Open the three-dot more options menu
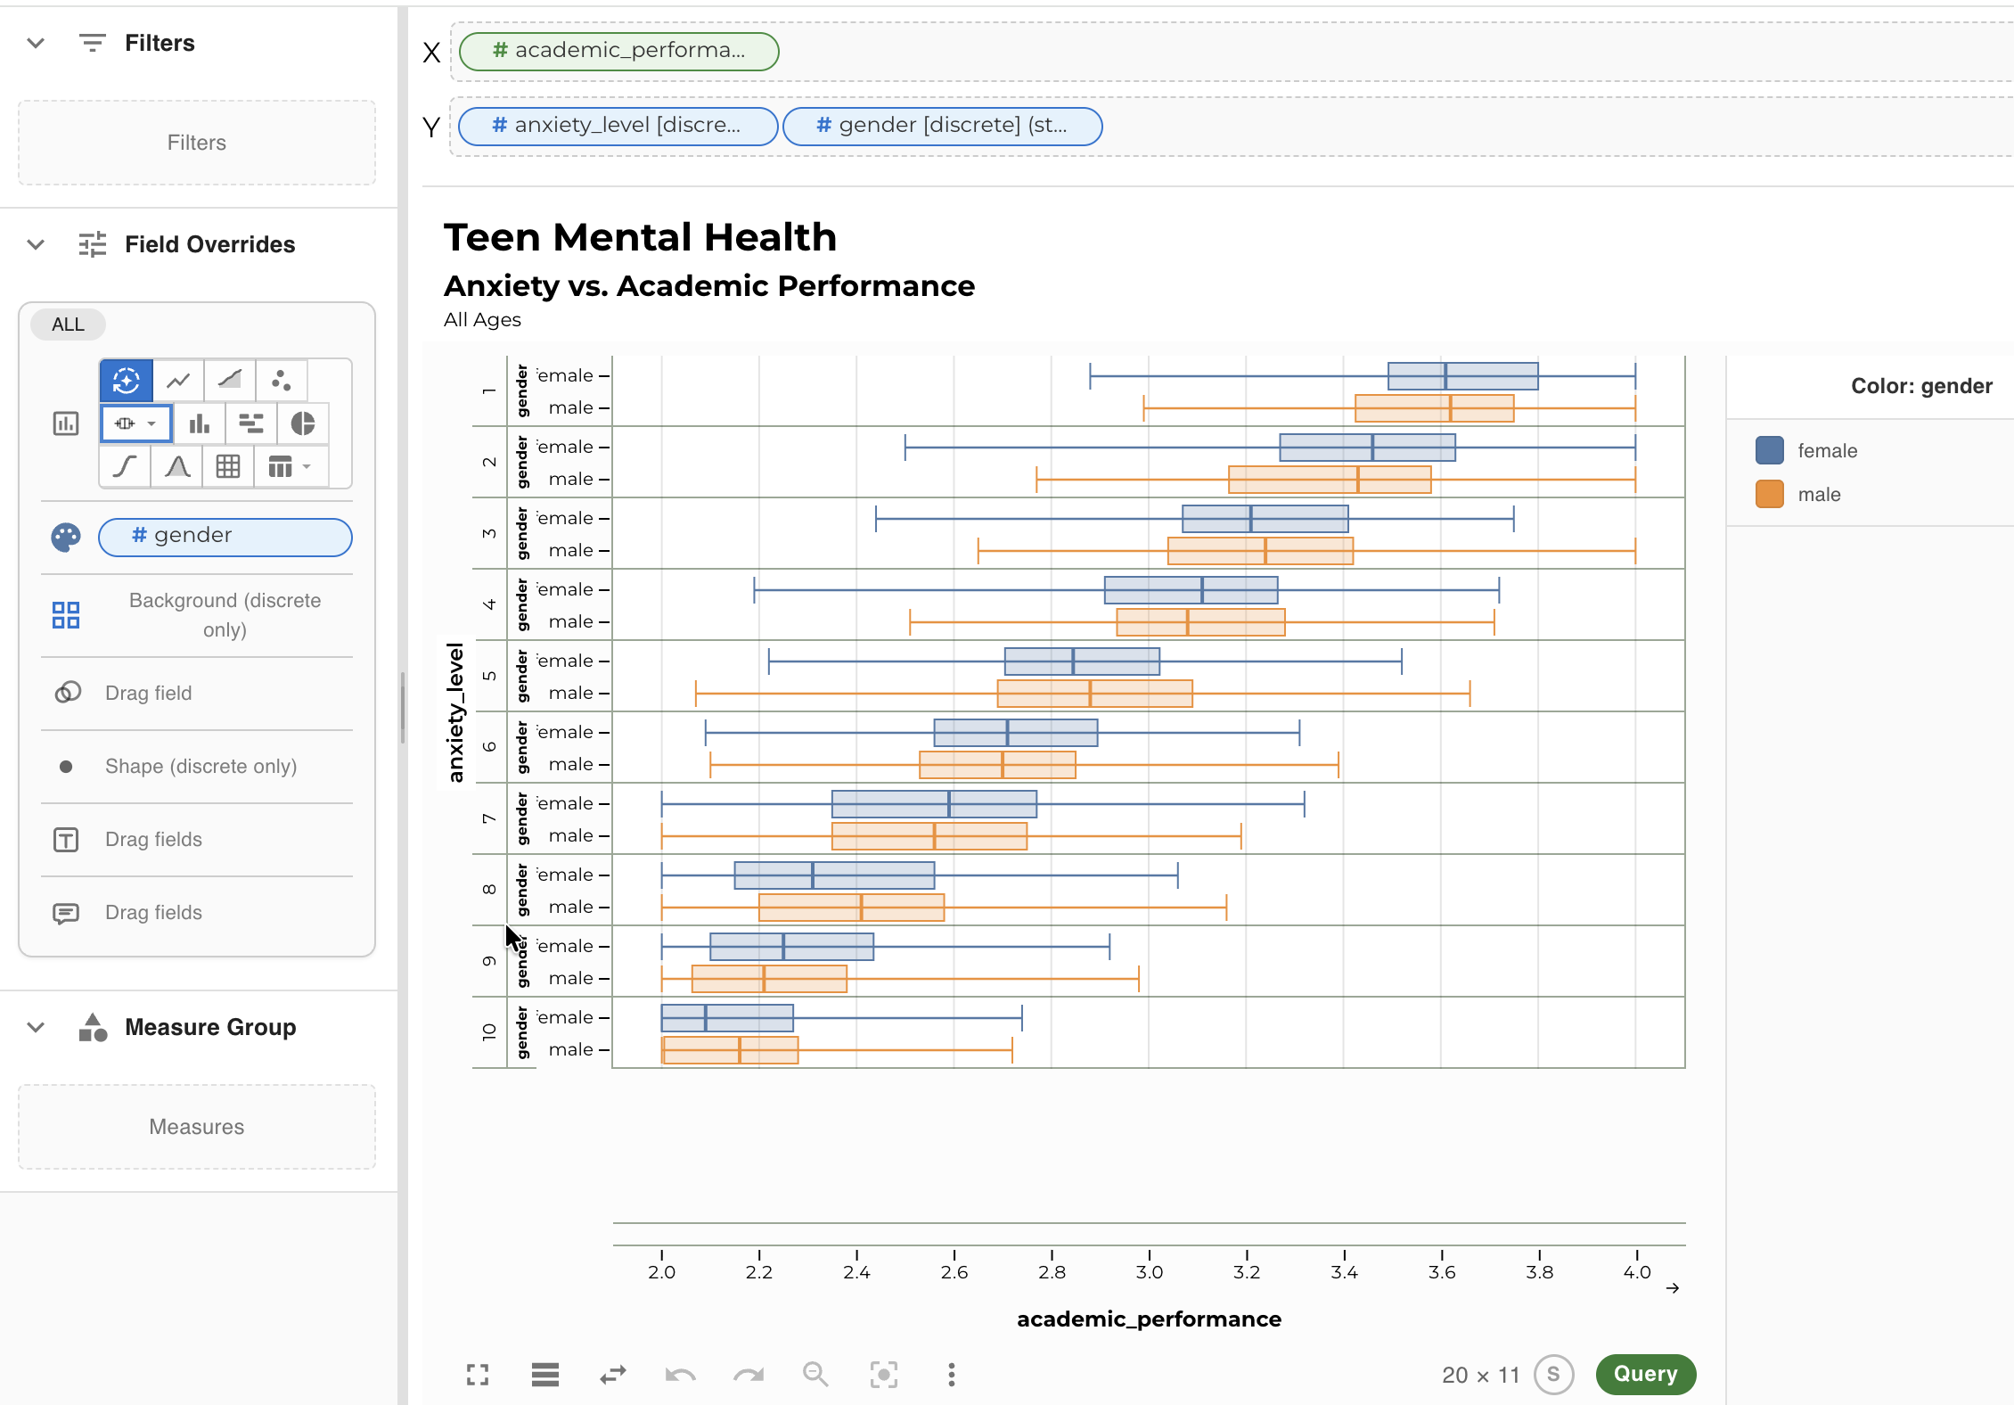The width and height of the screenshot is (2014, 1405). click(x=952, y=1375)
